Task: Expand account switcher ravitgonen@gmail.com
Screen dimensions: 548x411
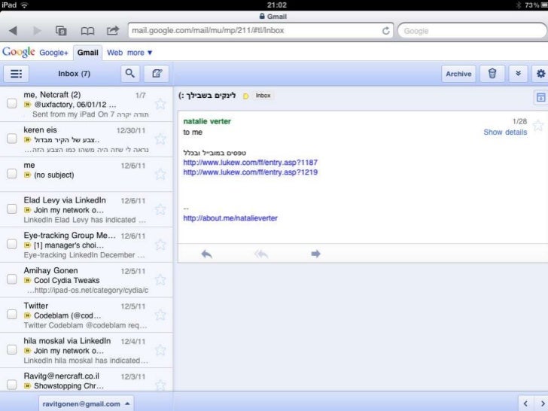Action: click(x=86, y=403)
